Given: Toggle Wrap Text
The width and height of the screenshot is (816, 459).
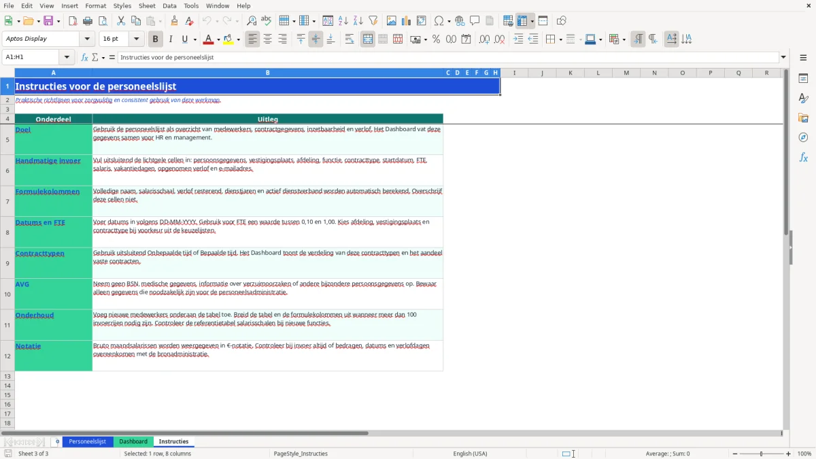Looking at the screenshot, I should (350, 39).
